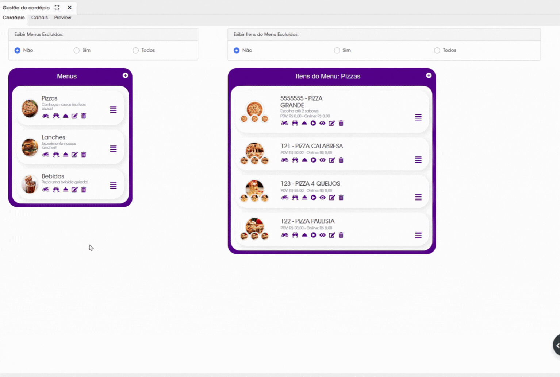This screenshot has width=560, height=377.
Task: Switch to the Preview tab
Action: 63,18
